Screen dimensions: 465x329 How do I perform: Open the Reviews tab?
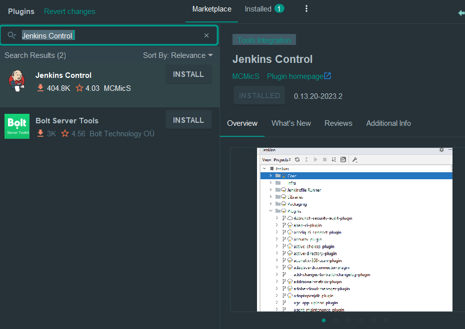point(338,123)
